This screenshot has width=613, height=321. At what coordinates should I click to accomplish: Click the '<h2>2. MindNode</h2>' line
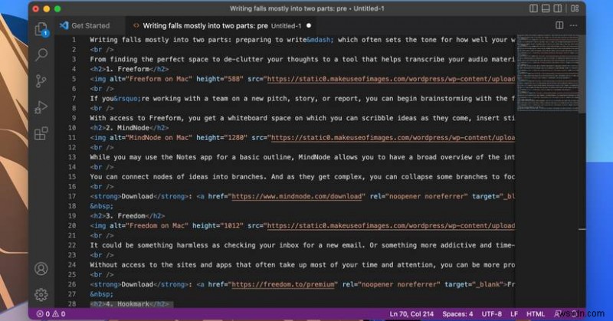point(129,128)
